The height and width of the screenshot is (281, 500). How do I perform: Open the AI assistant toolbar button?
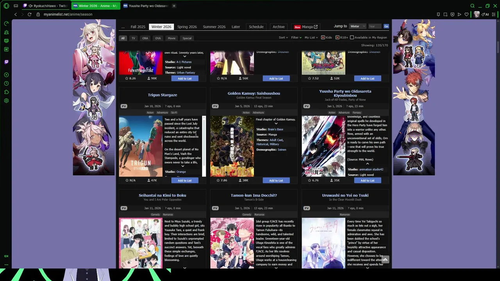(x=485, y=14)
